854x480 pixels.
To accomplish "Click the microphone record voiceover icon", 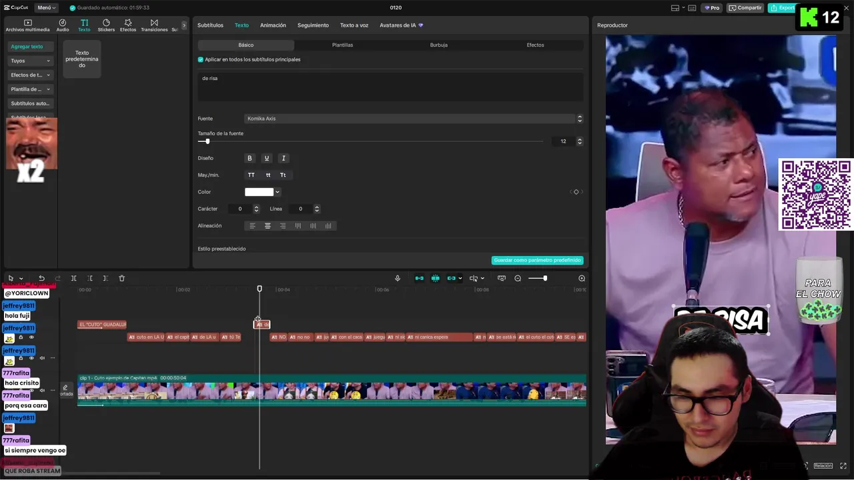I will pyautogui.click(x=398, y=278).
